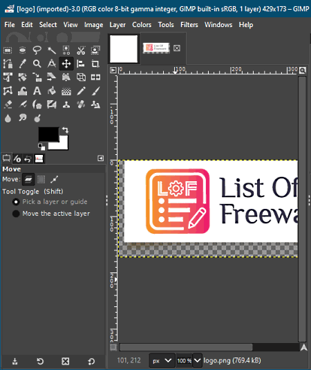Open the image menu triangle at ruler origin

[113, 70]
